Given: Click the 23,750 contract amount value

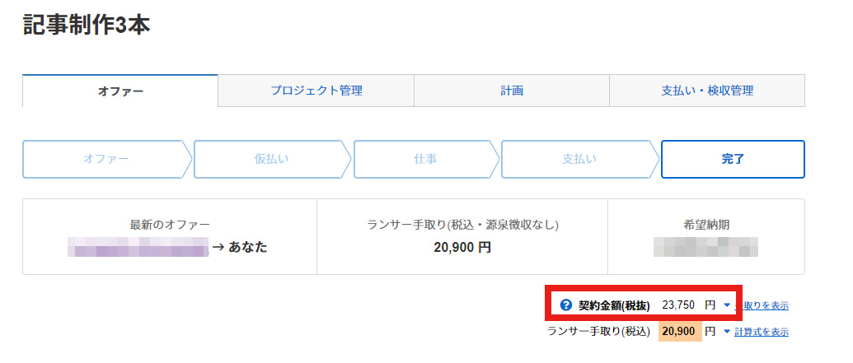Looking at the screenshot, I should click(x=677, y=305).
